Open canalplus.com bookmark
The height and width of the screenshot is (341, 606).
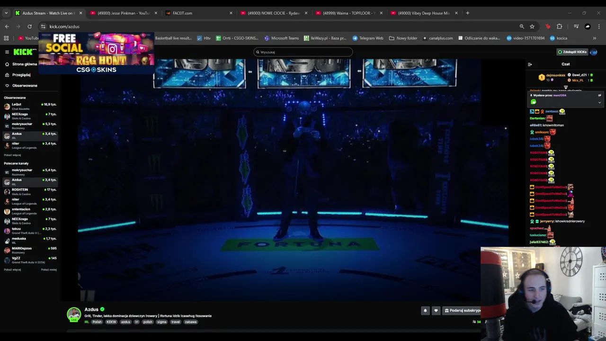tap(437, 38)
